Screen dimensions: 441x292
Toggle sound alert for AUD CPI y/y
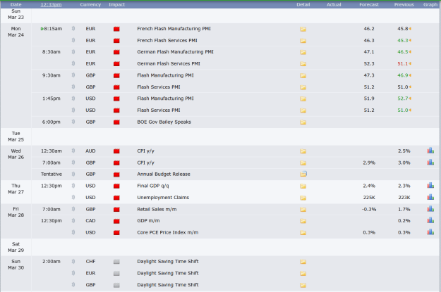coord(73,151)
